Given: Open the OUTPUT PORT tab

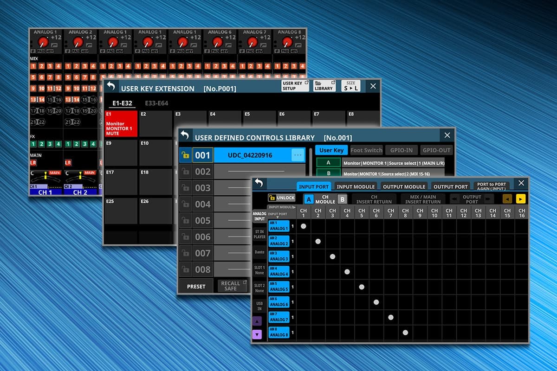Looking at the screenshot, I should (451, 186).
